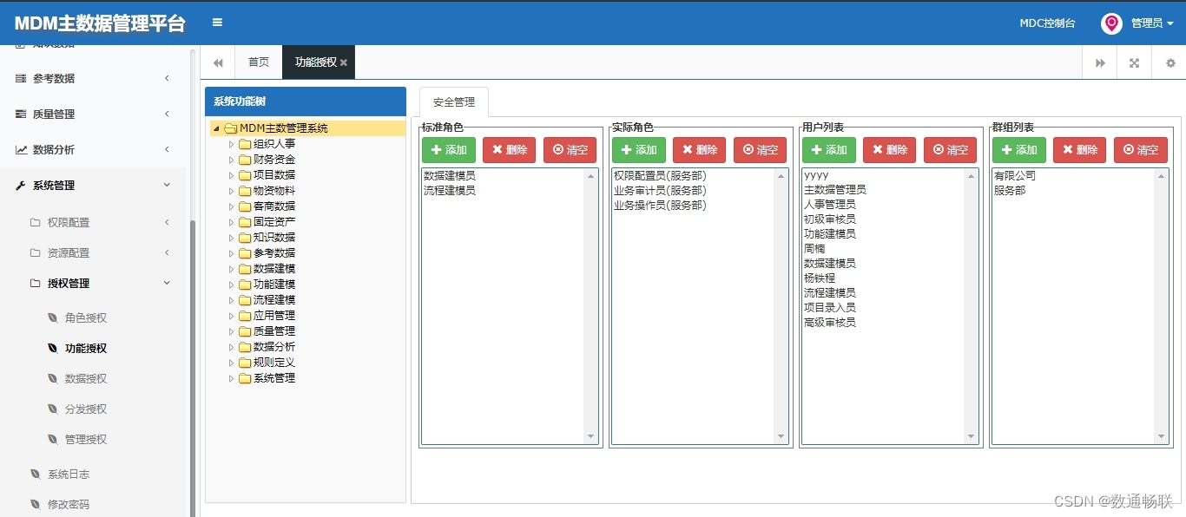
Task: Open 角色授权 in sidebar menu
Action: [86, 317]
